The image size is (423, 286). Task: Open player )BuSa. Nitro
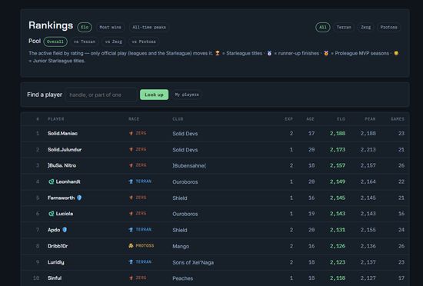click(x=62, y=165)
